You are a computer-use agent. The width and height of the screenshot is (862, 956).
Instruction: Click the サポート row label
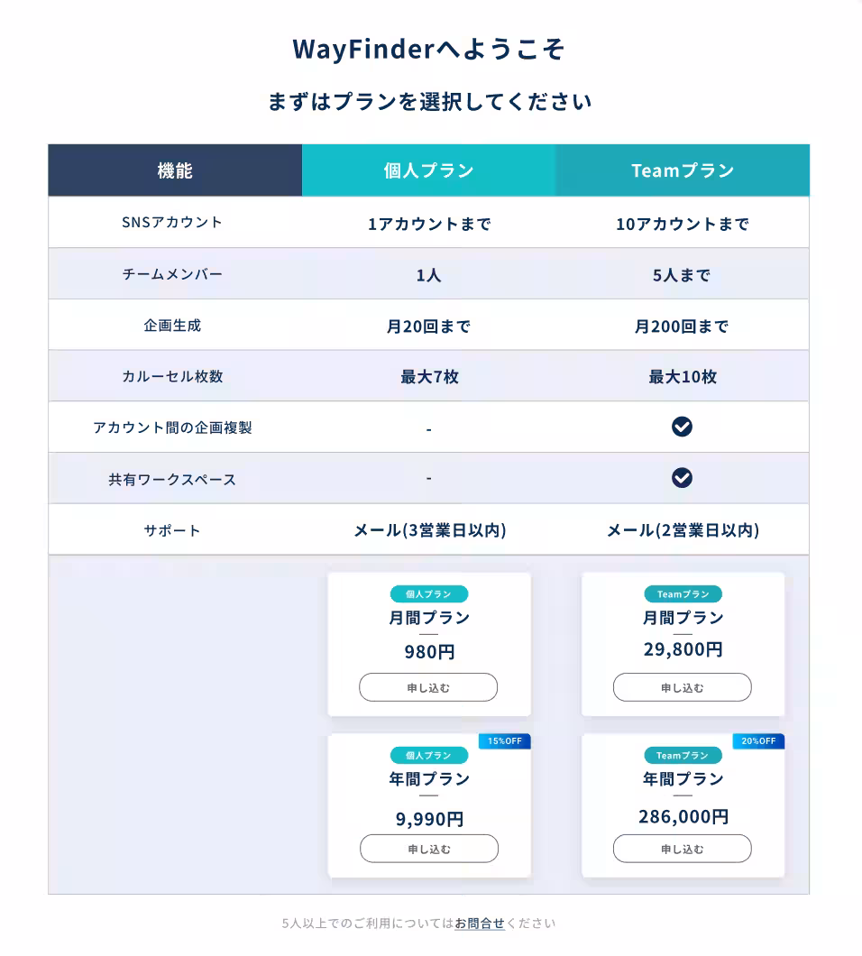pos(171,530)
